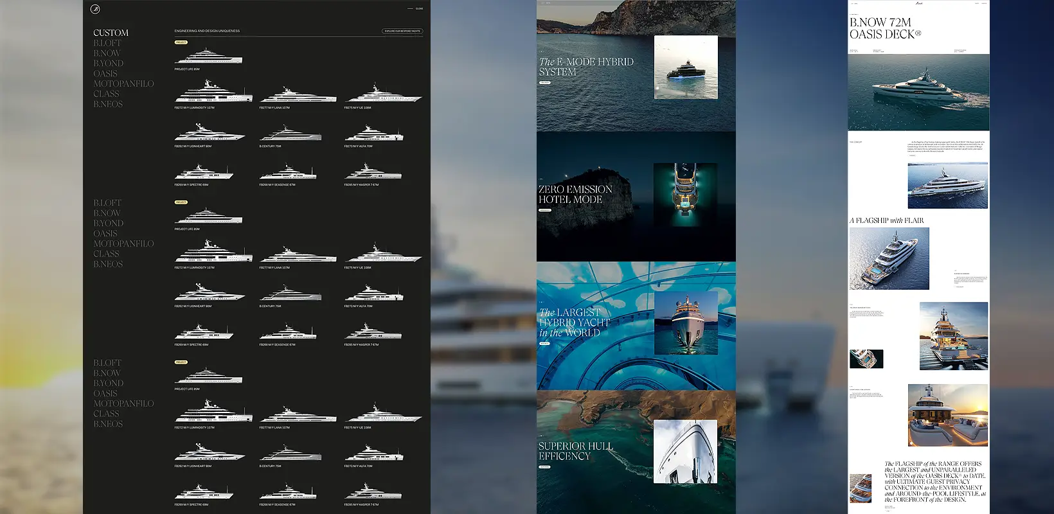Choose the first MOTOPANFILO entry under CUSTOM
Viewport: 1054px width, 514px height.
123,84
